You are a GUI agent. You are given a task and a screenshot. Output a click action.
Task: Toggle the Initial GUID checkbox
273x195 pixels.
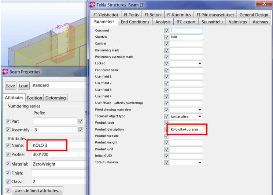point(167,156)
